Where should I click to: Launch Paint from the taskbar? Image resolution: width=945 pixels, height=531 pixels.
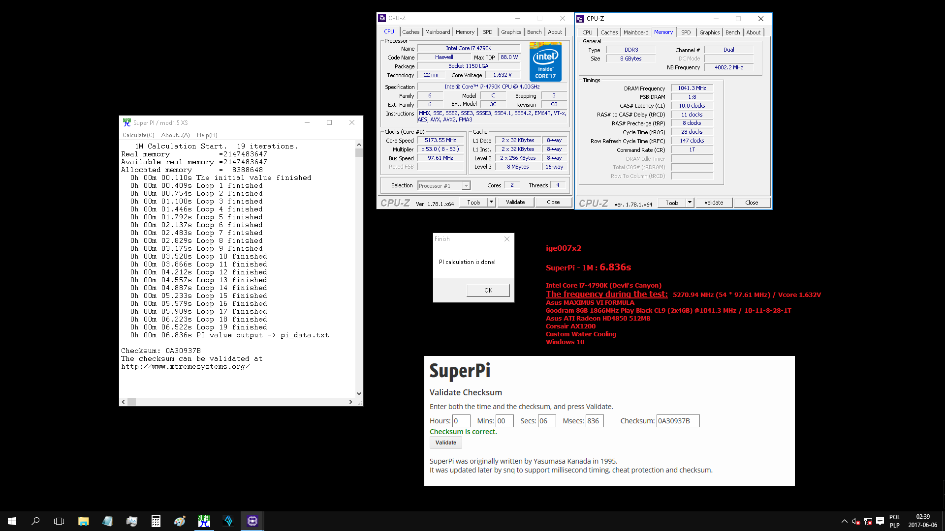(180, 521)
